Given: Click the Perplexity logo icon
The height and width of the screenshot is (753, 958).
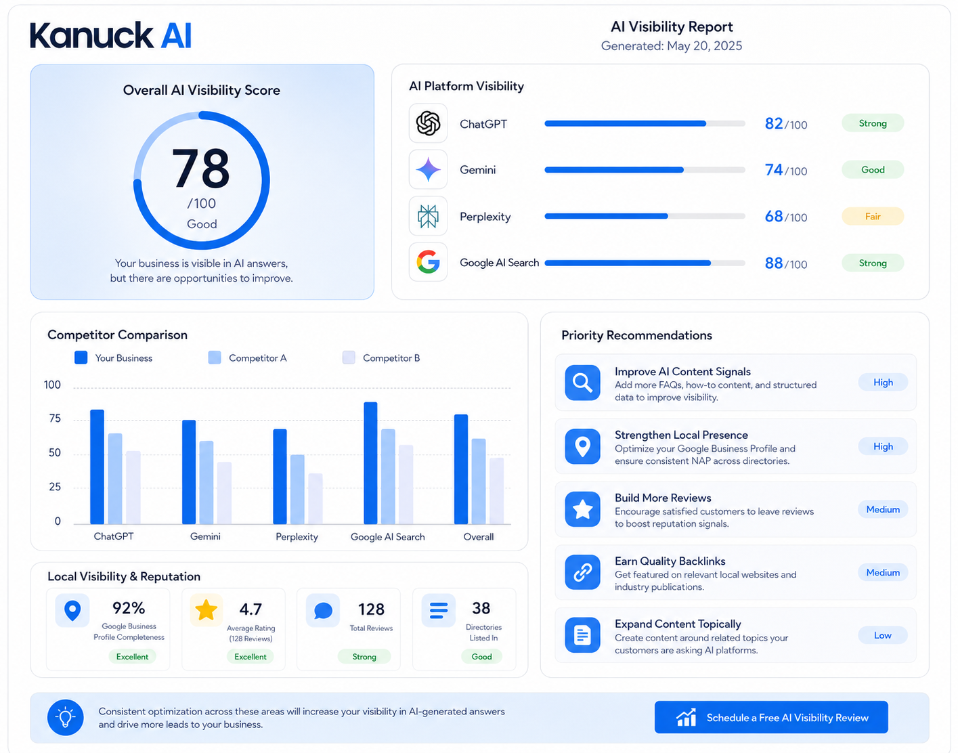Looking at the screenshot, I should [428, 216].
